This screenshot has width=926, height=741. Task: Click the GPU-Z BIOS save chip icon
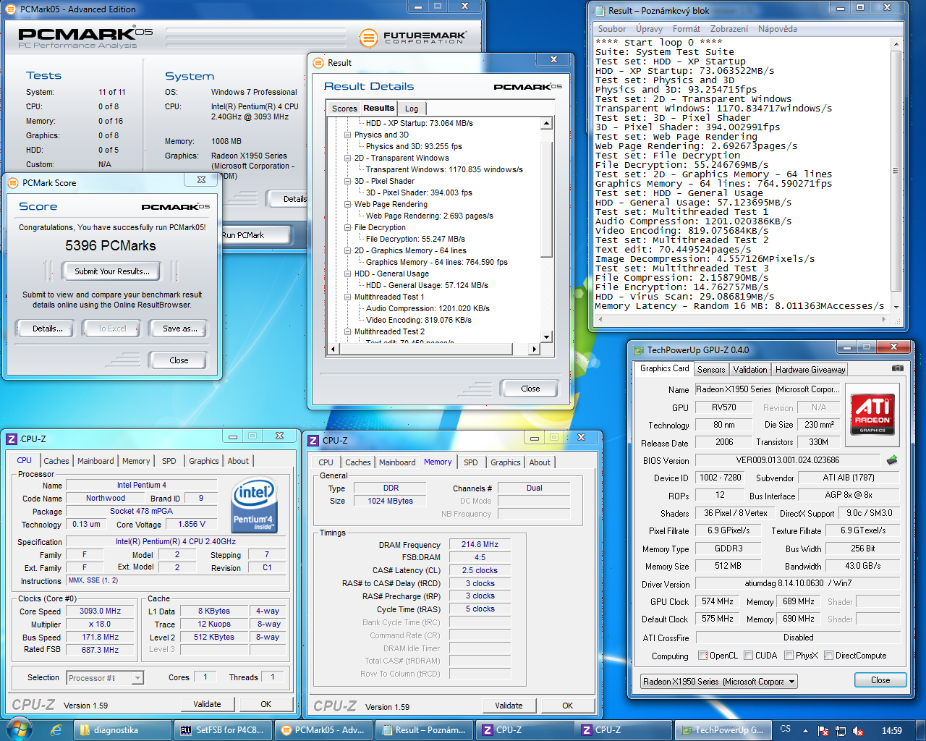(x=892, y=460)
